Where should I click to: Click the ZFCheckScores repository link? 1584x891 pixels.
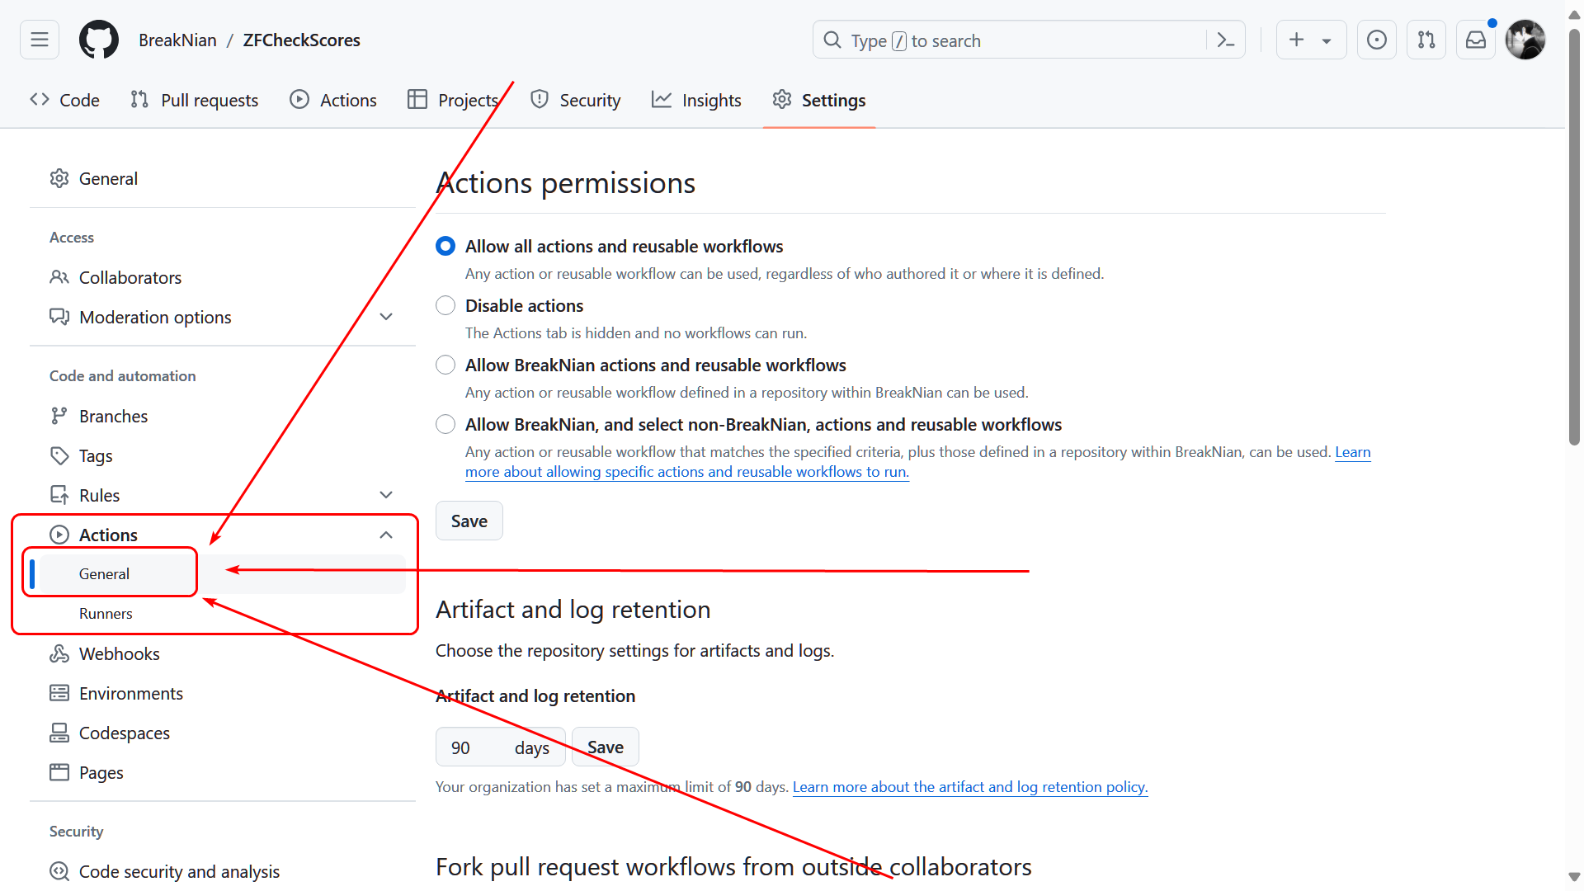click(302, 40)
